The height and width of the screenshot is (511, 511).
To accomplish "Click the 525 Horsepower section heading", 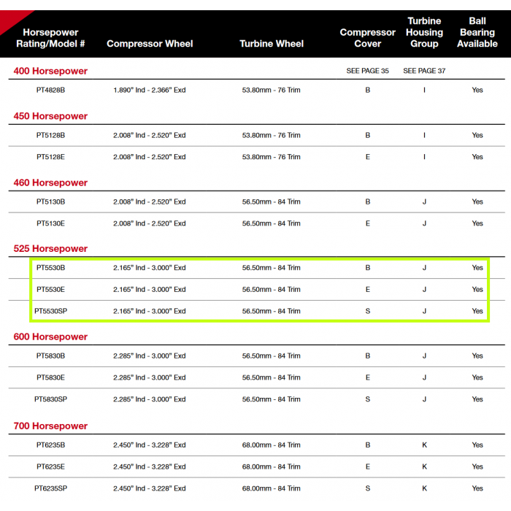I will (x=50, y=249).
